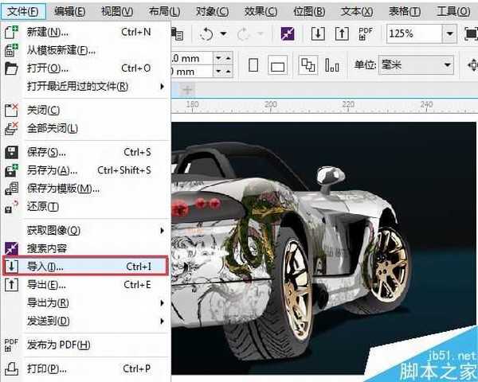
Task: Open the zoom level dropdown arrow
Action: point(449,33)
